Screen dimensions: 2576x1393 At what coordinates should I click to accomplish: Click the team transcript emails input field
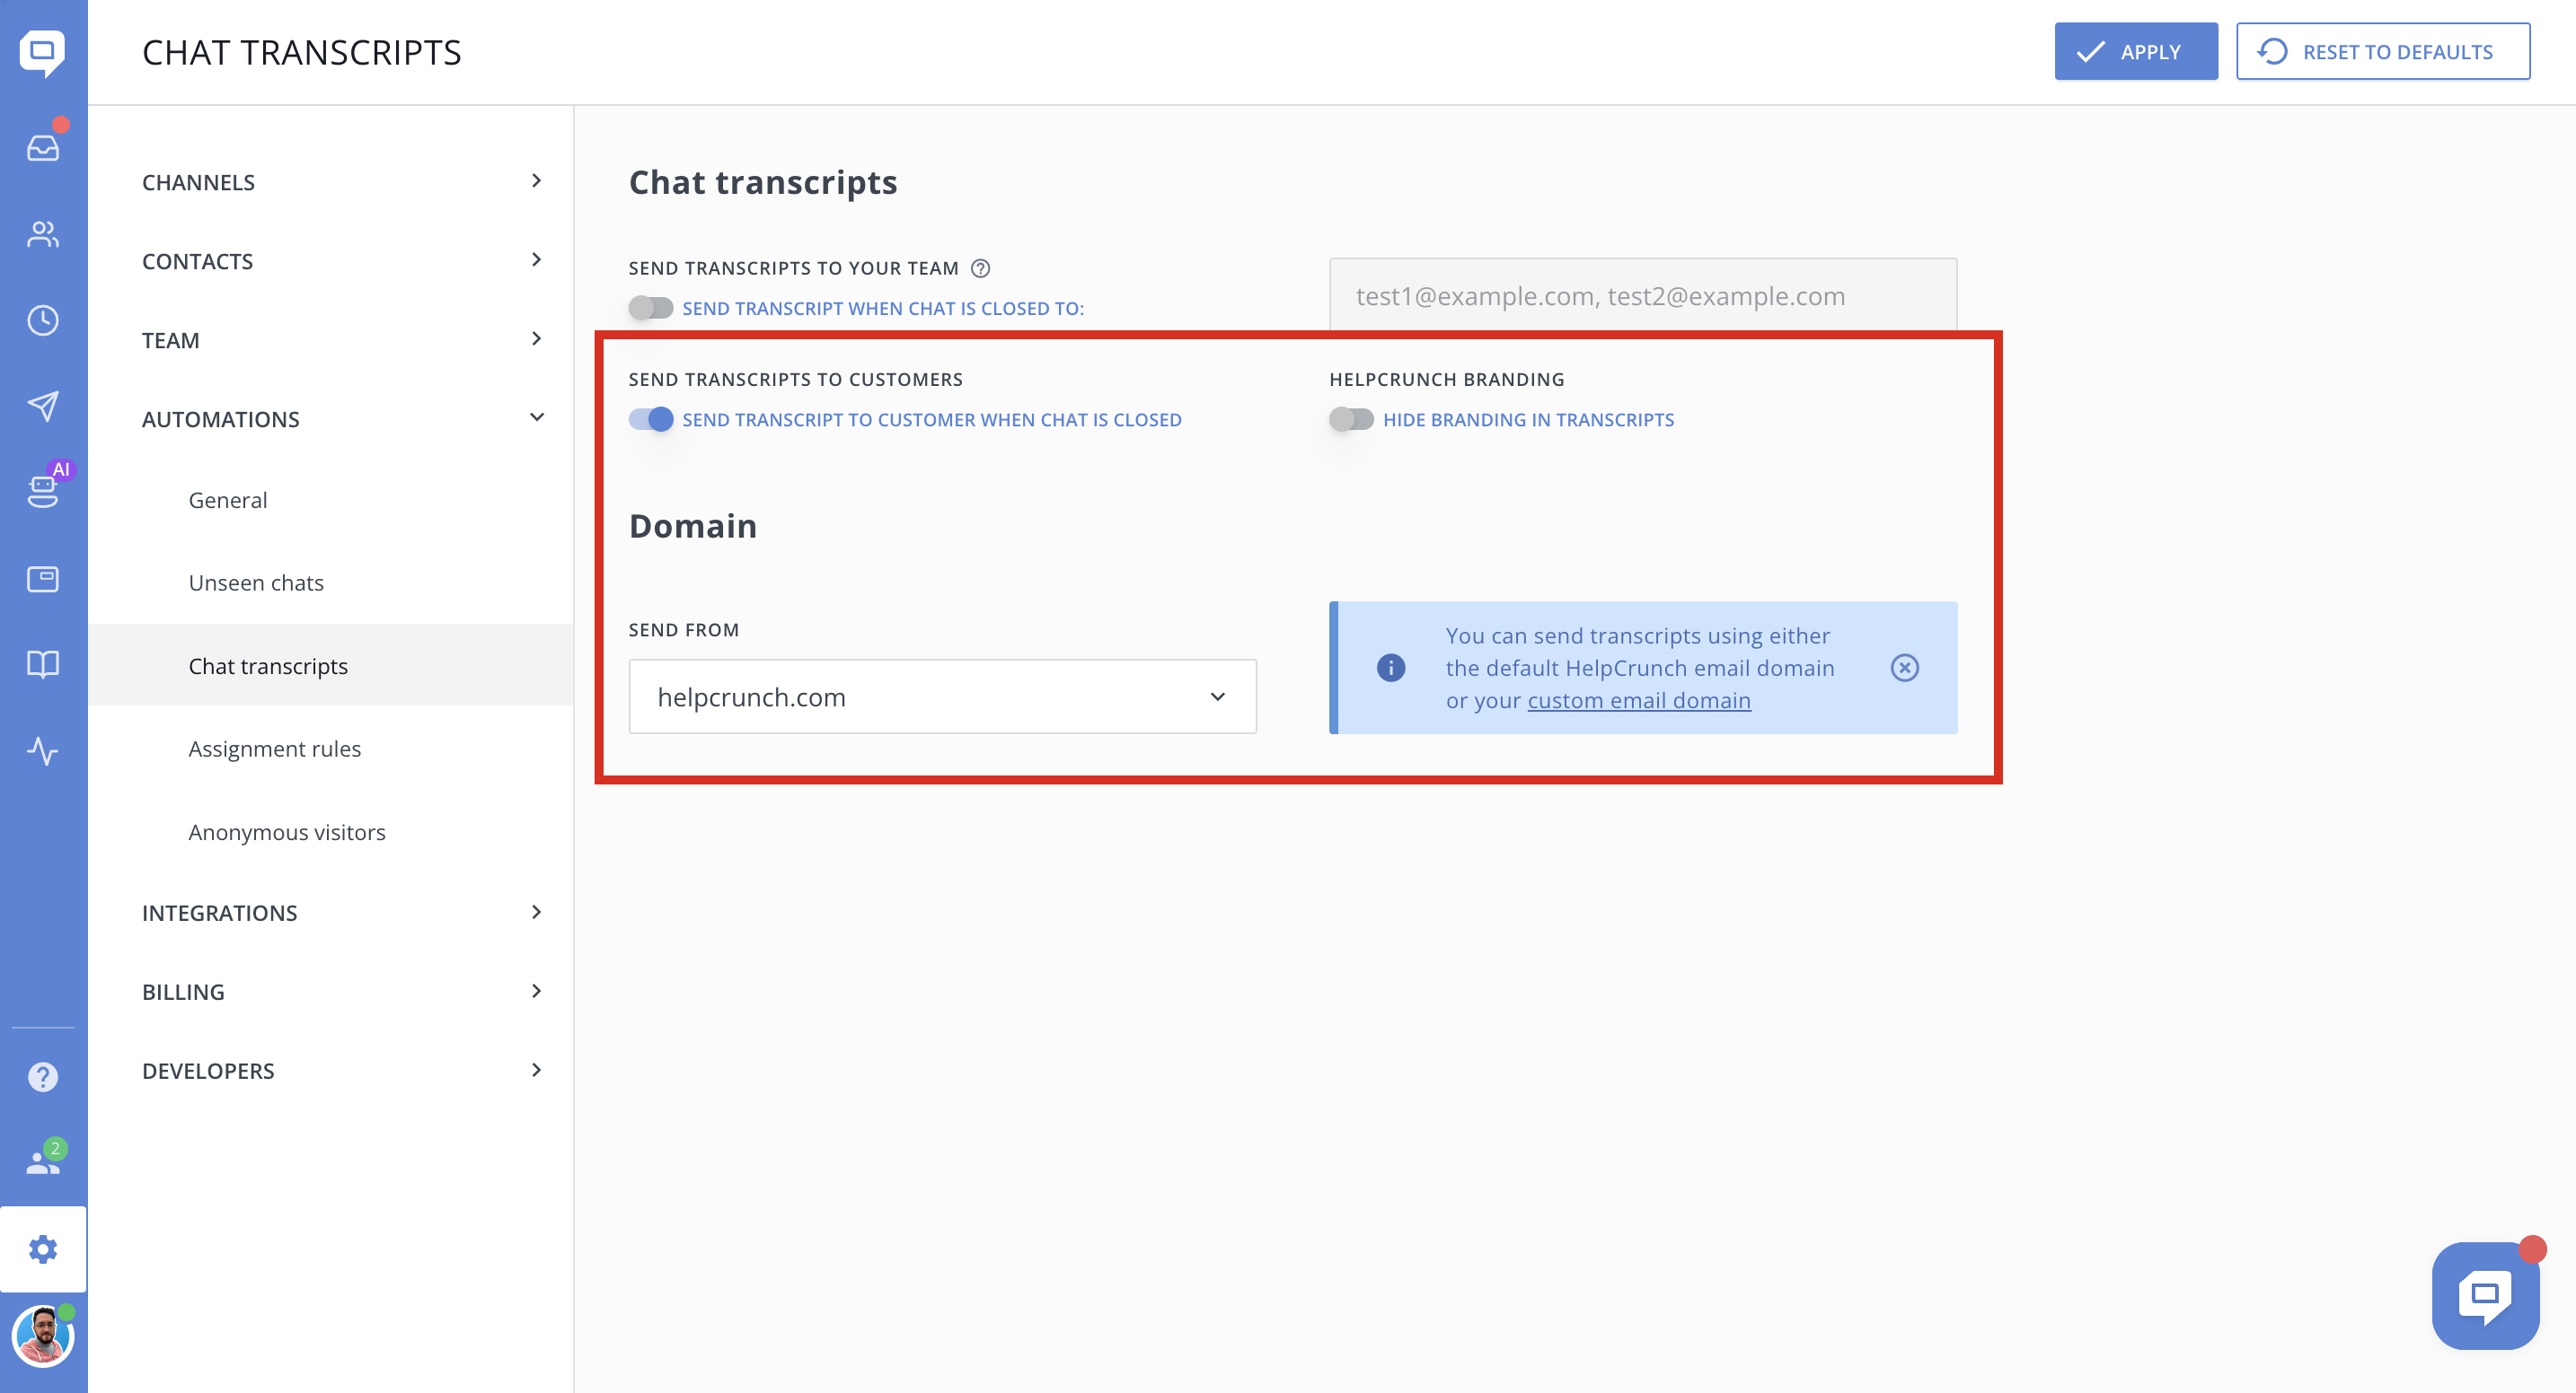tap(1642, 296)
